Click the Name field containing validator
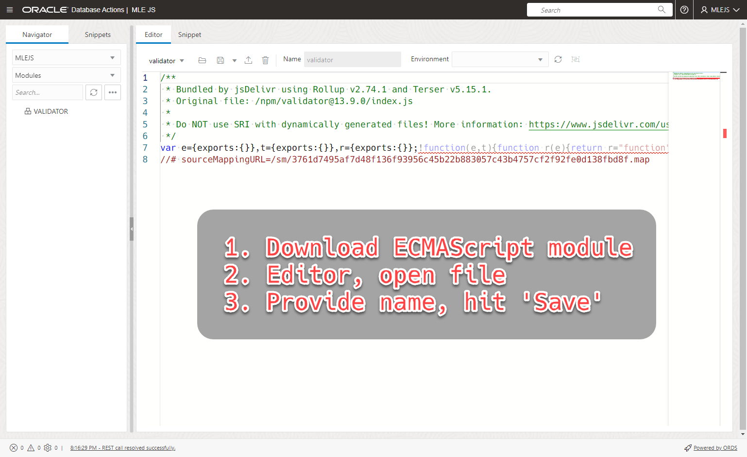 pos(353,59)
